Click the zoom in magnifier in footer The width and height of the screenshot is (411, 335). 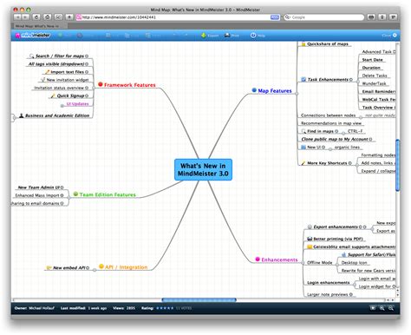tap(382, 308)
